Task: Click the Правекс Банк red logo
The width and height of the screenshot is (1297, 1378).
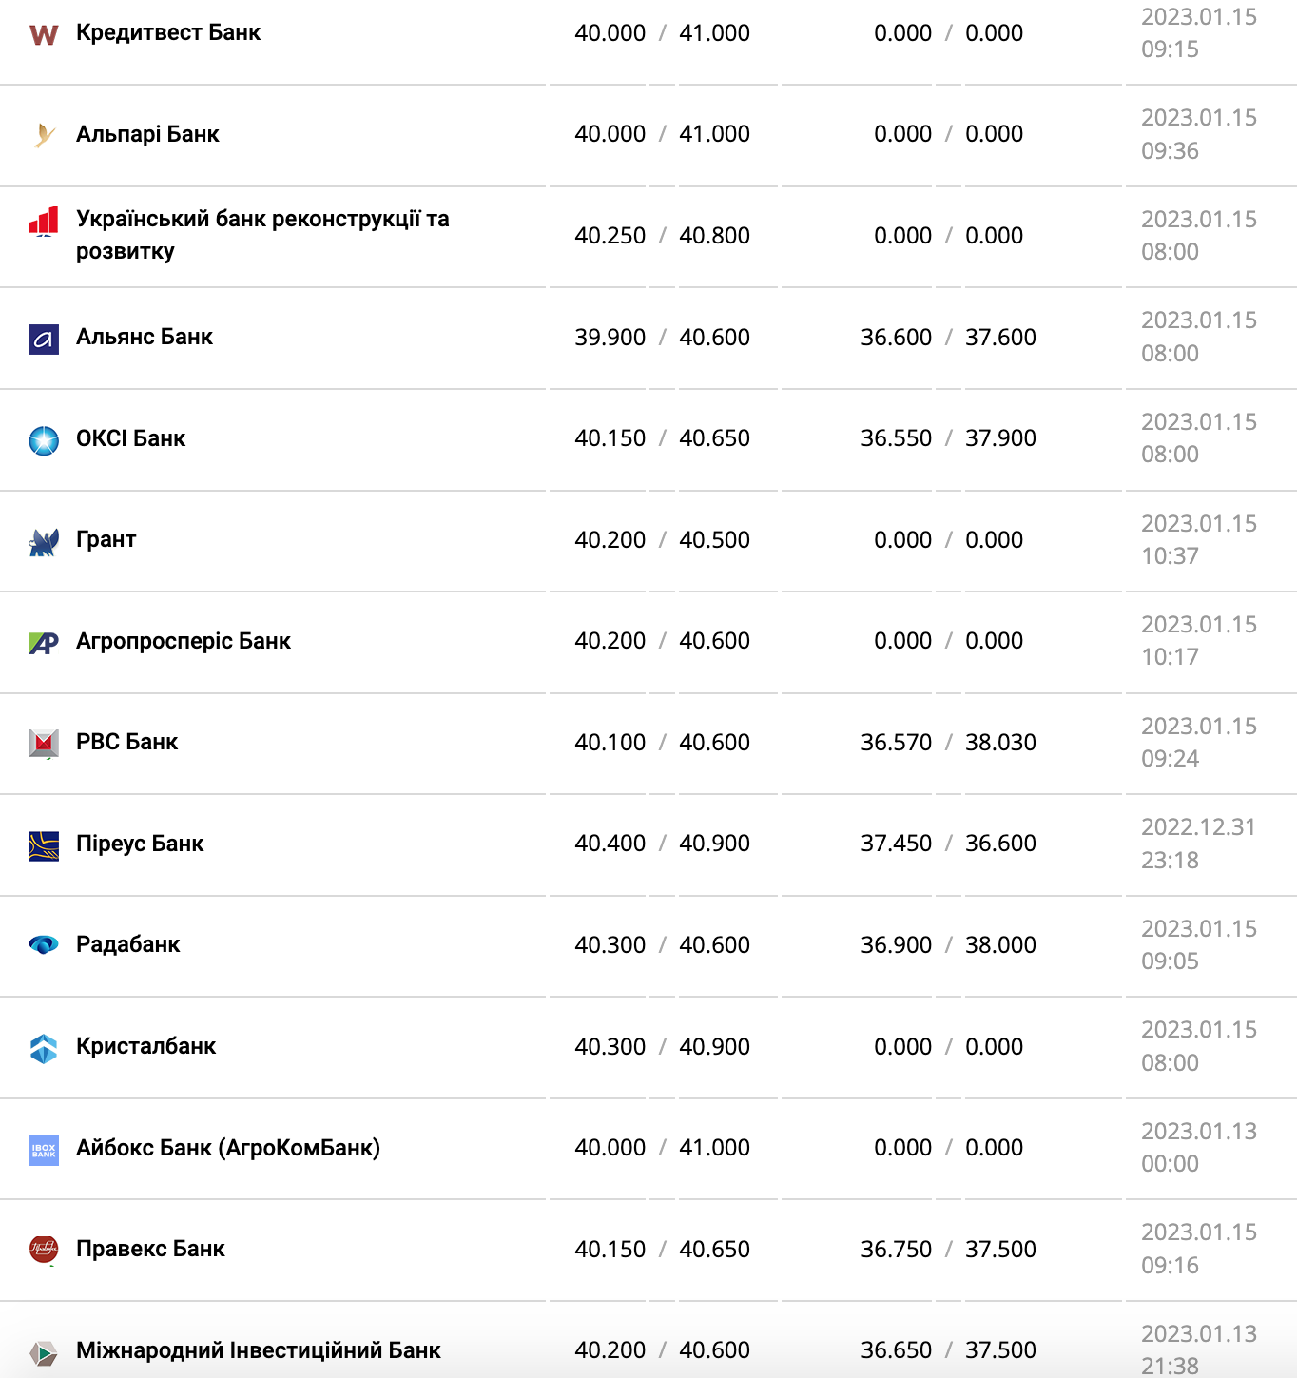Action: click(44, 1250)
